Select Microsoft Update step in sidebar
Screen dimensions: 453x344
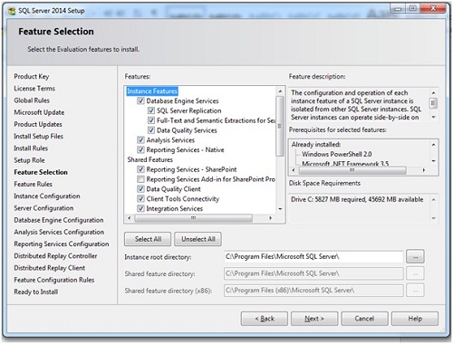[39, 112]
